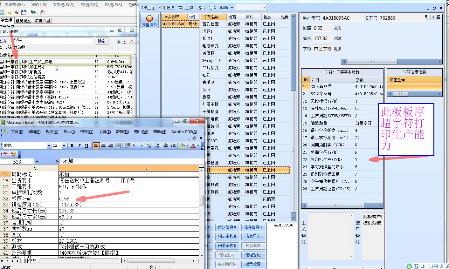Screen dimensions: 449x269
Task: Open the Adobe PDF(B) menu
Action: pyautogui.click(x=184, y=132)
